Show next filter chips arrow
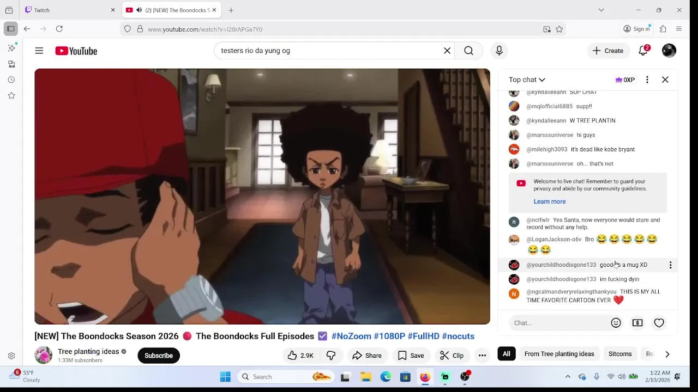698x392 pixels. 667,354
